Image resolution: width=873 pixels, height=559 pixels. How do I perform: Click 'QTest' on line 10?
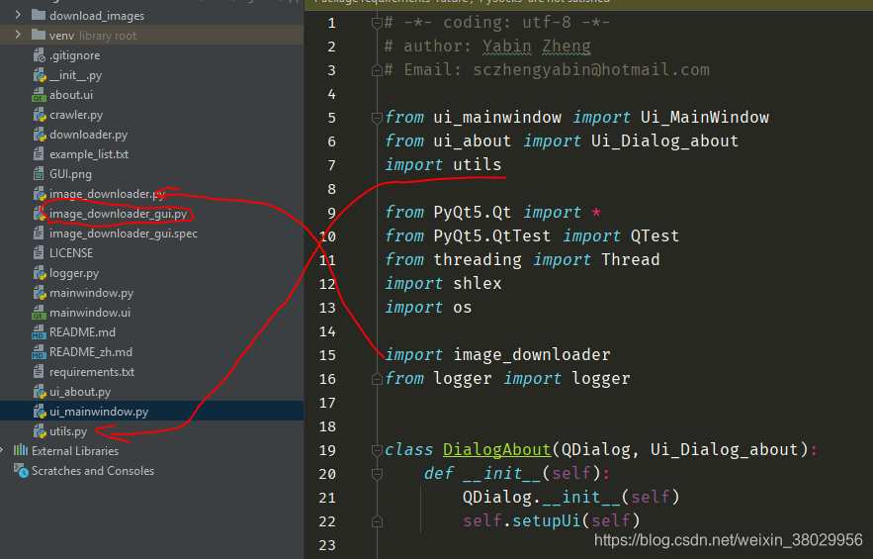pyautogui.click(x=655, y=236)
